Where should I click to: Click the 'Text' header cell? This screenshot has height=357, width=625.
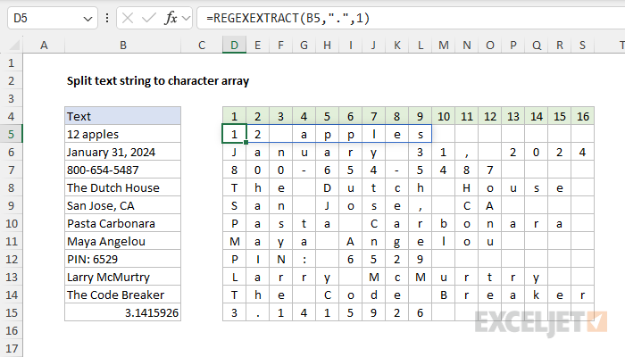(x=123, y=116)
